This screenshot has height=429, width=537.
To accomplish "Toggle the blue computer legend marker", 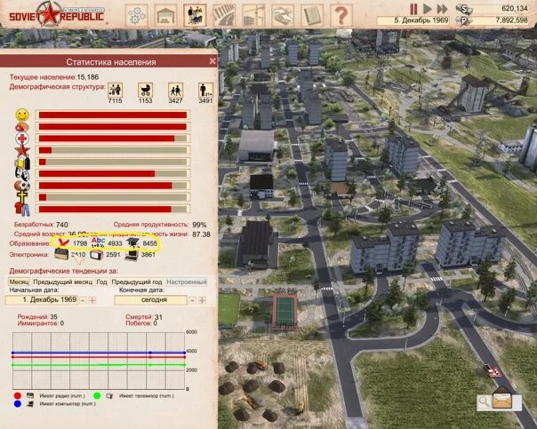I will (18, 404).
